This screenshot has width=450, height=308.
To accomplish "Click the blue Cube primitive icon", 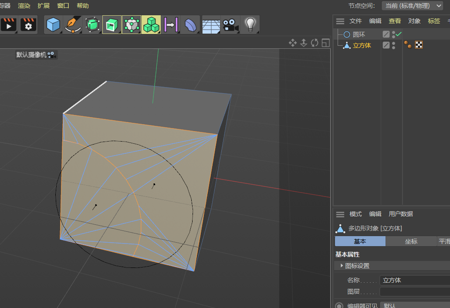I will pyautogui.click(x=53, y=24).
